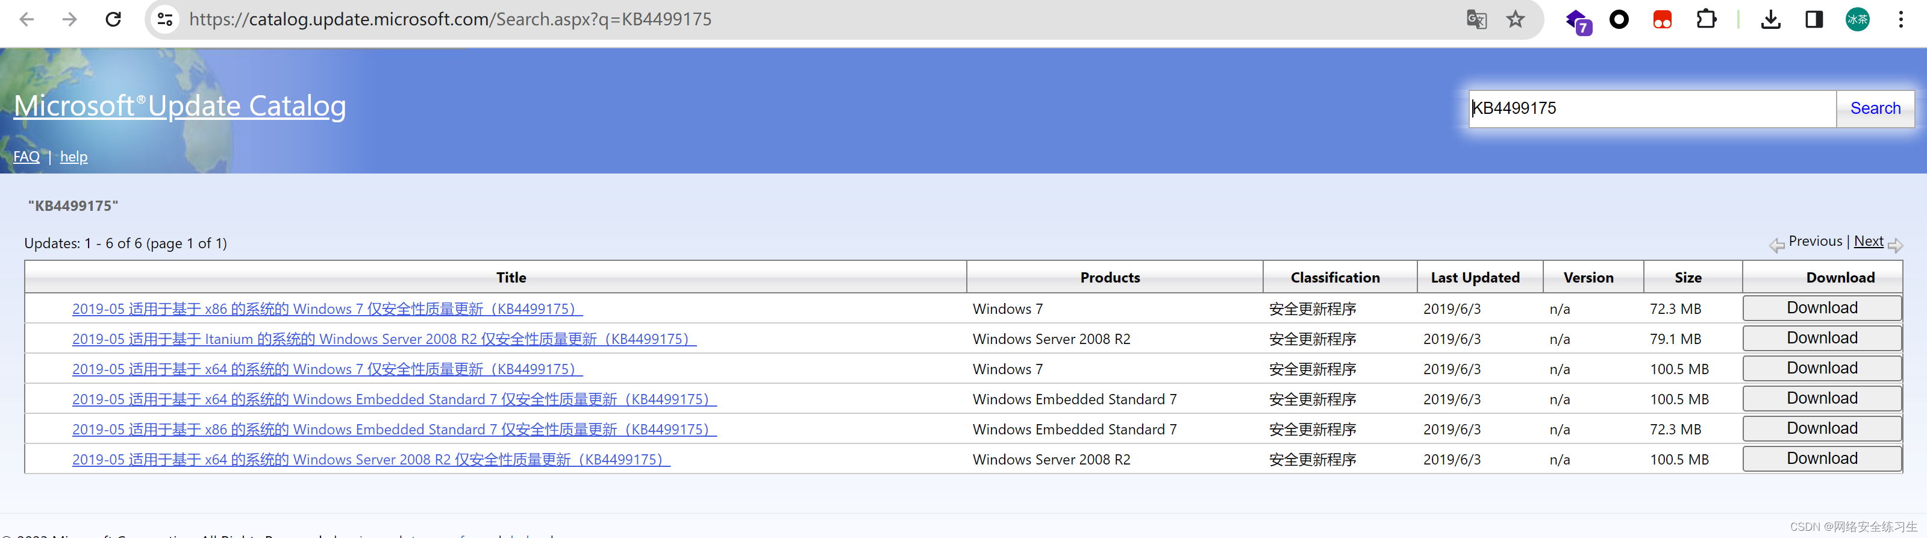This screenshot has height=538, width=1927.
Task: Reload the page with refresh icon
Action: tap(113, 19)
